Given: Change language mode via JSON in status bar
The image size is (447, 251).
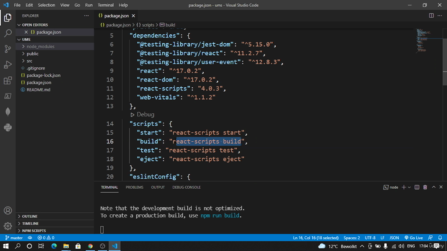Looking at the screenshot, I should click(394, 238).
